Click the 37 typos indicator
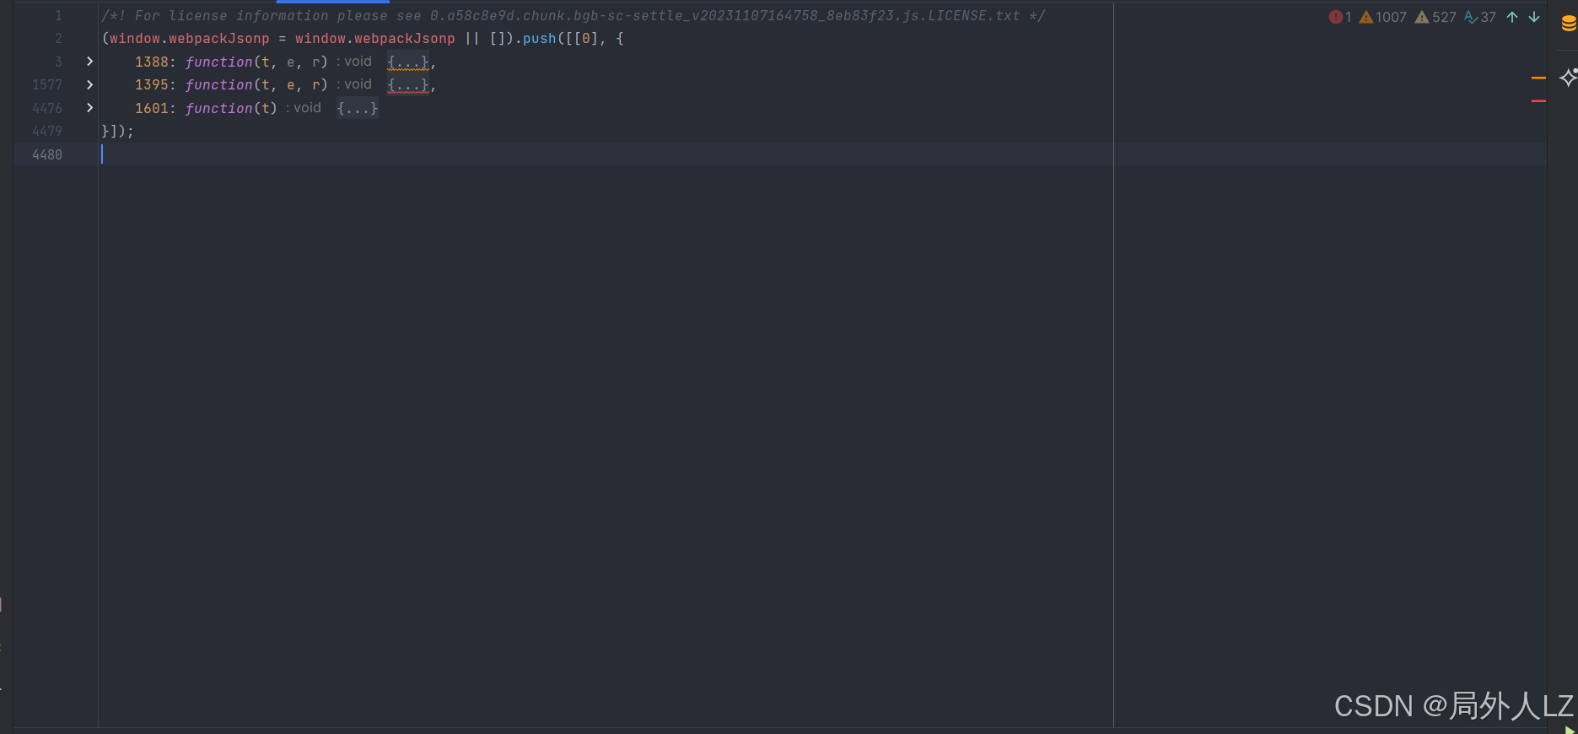The height and width of the screenshot is (734, 1578). click(1480, 17)
